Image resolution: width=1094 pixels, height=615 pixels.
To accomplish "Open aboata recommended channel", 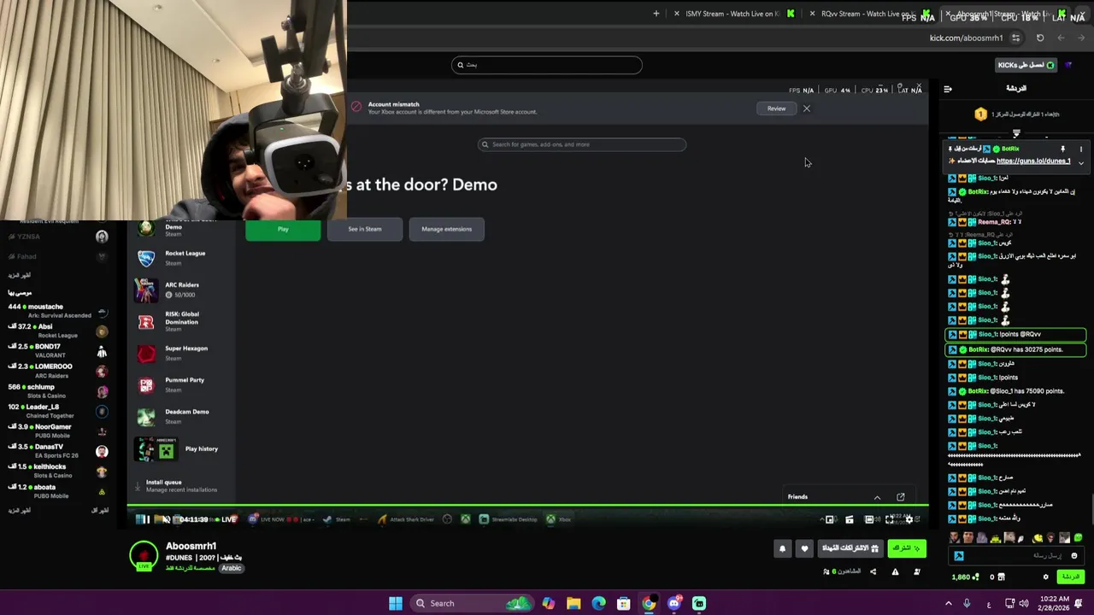I will point(58,491).
